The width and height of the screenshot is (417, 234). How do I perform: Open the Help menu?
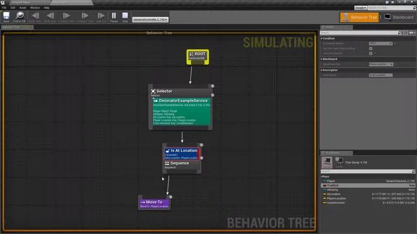point(46,8)
